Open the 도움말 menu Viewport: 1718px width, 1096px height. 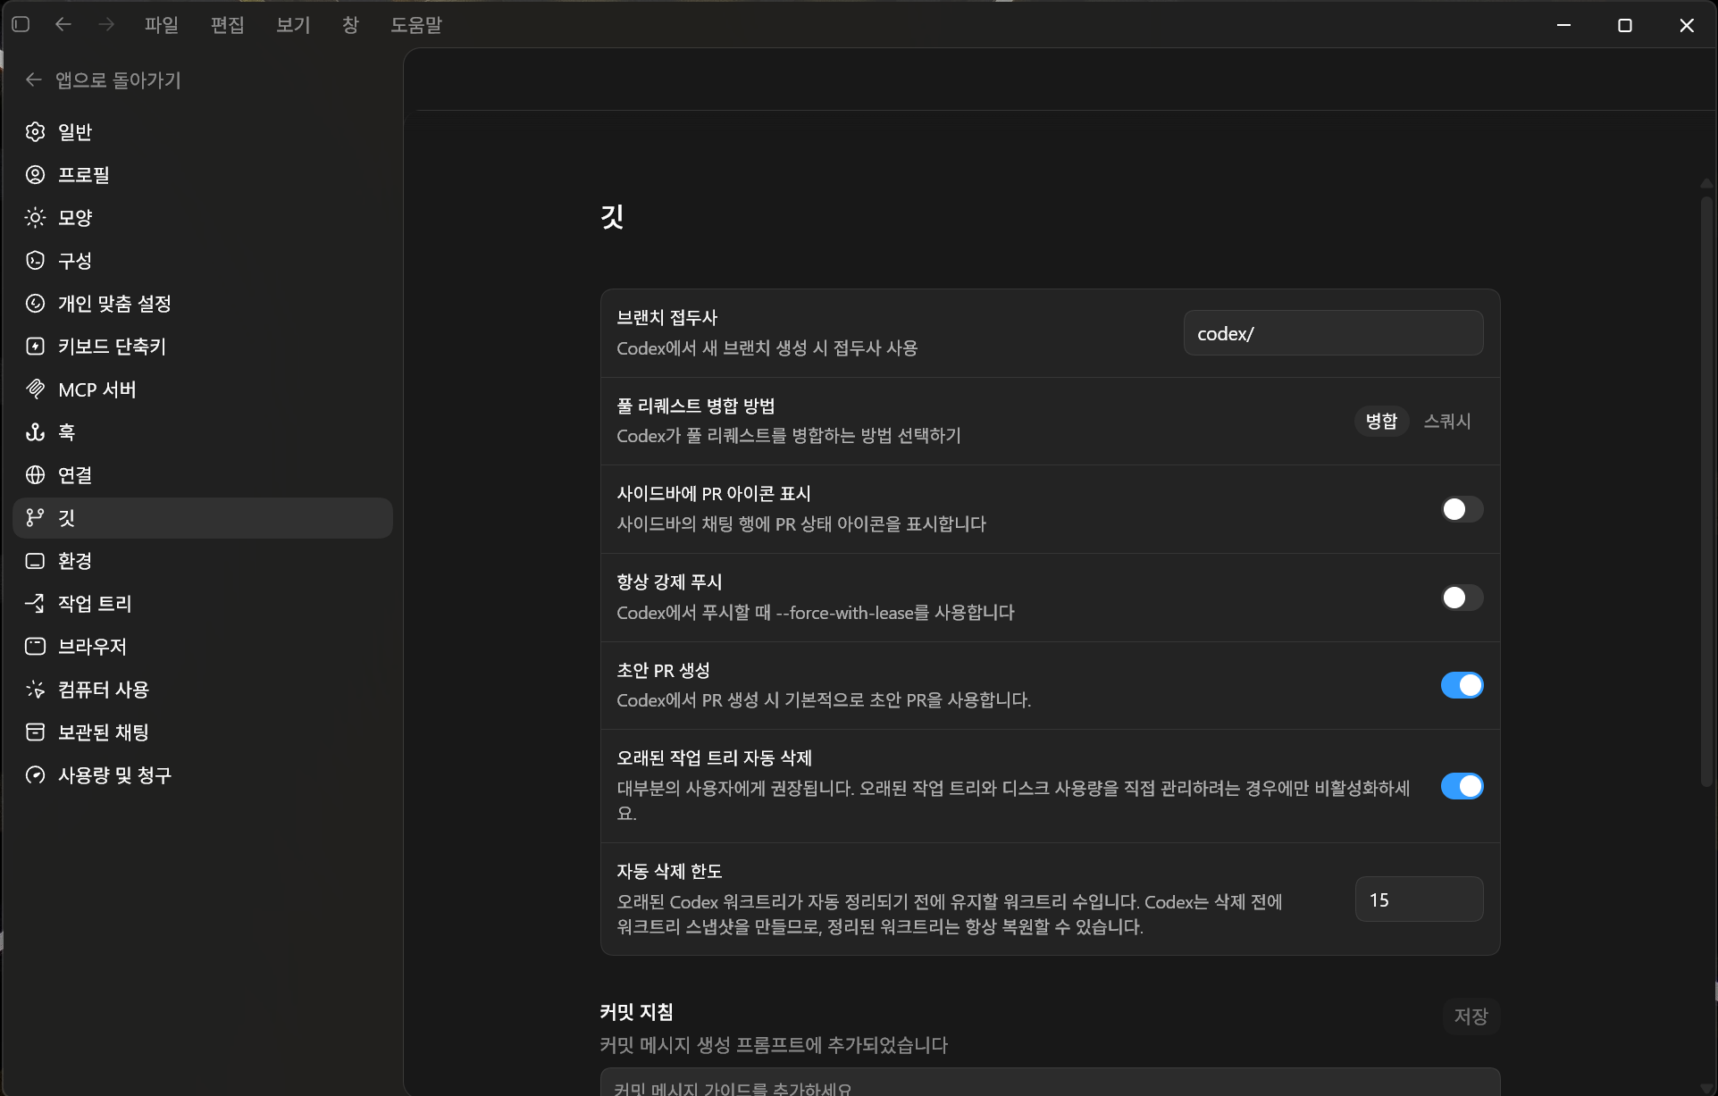tap(416, 25)
